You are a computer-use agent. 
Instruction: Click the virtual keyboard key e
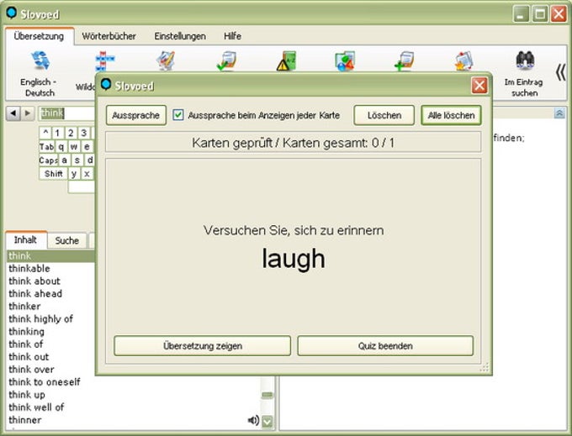point(87,146)
